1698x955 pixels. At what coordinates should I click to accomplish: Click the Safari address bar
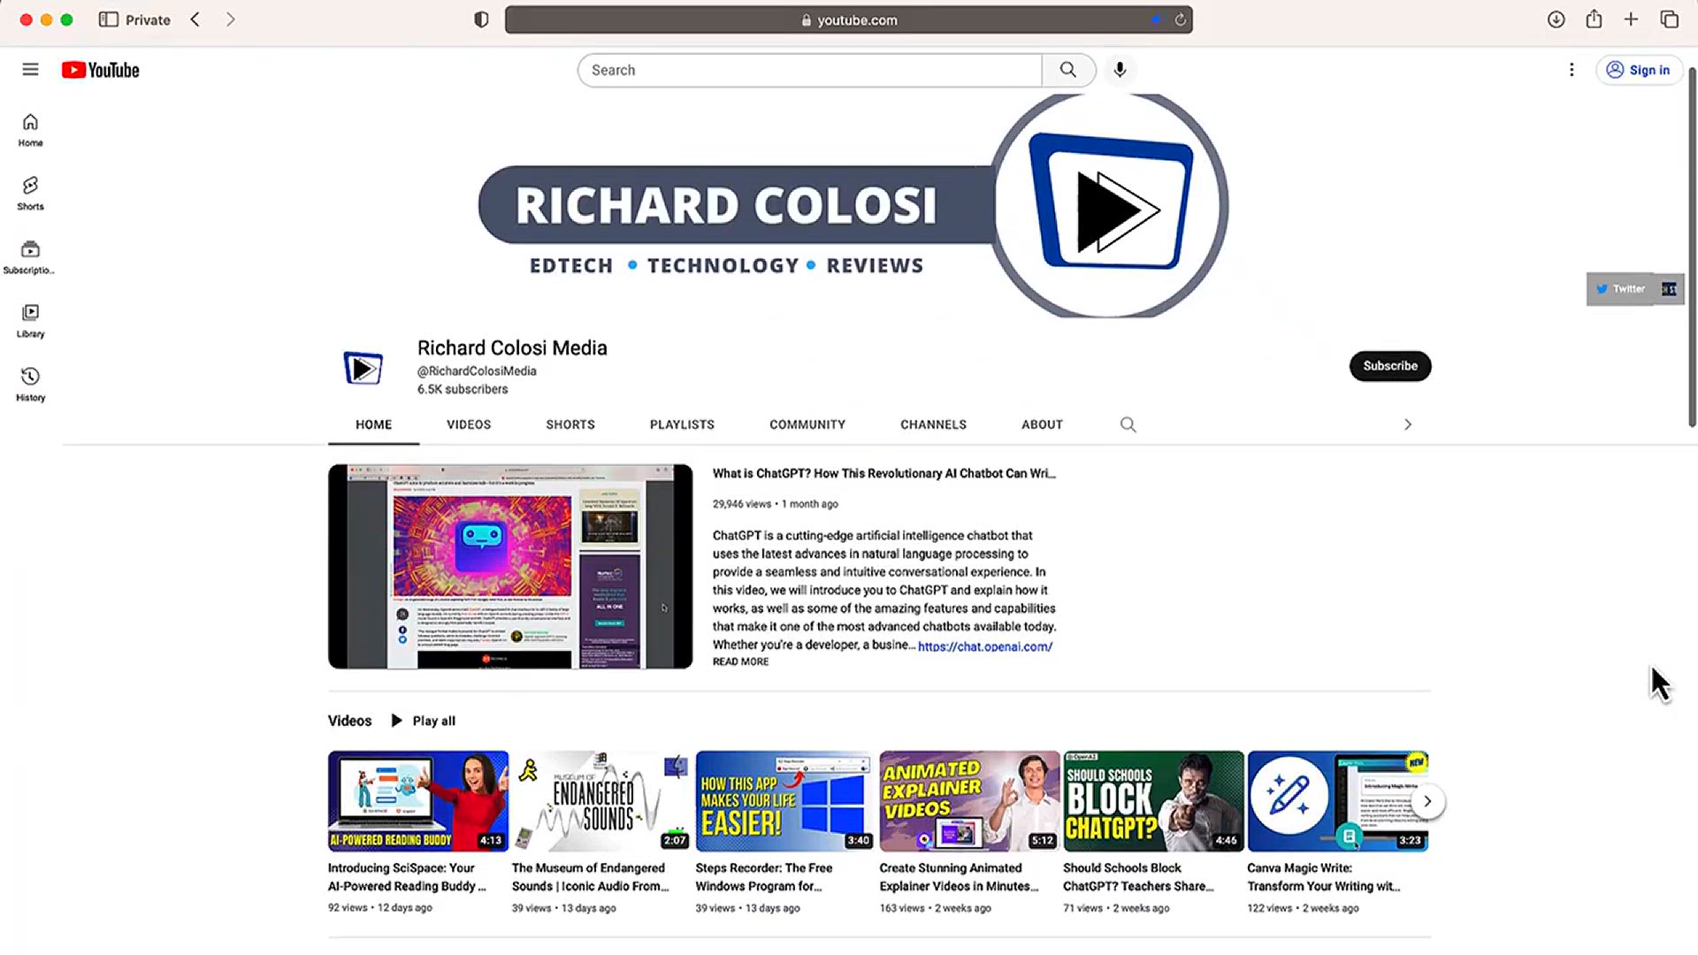(x=848, y=19)
